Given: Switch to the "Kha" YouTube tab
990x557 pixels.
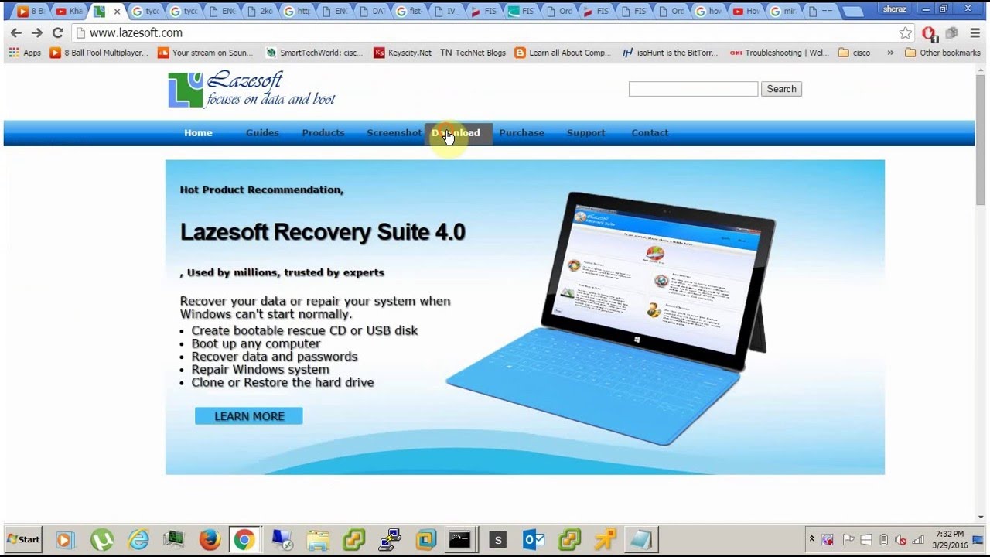Looking at the screenshot, I should (69, 12).
